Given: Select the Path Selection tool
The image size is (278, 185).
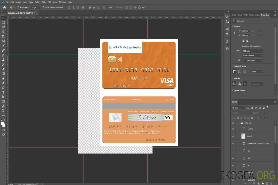Looking at the screenshot, I should pyautogui.click(x=3, y=97).
